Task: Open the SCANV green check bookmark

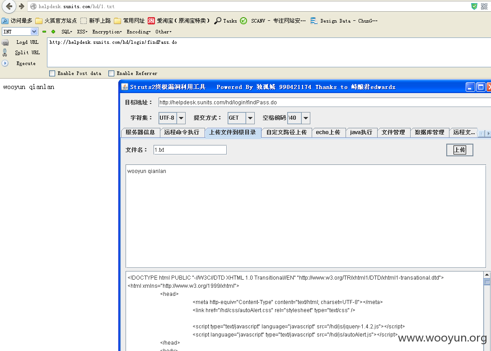Action: click(x=243, y=21)
